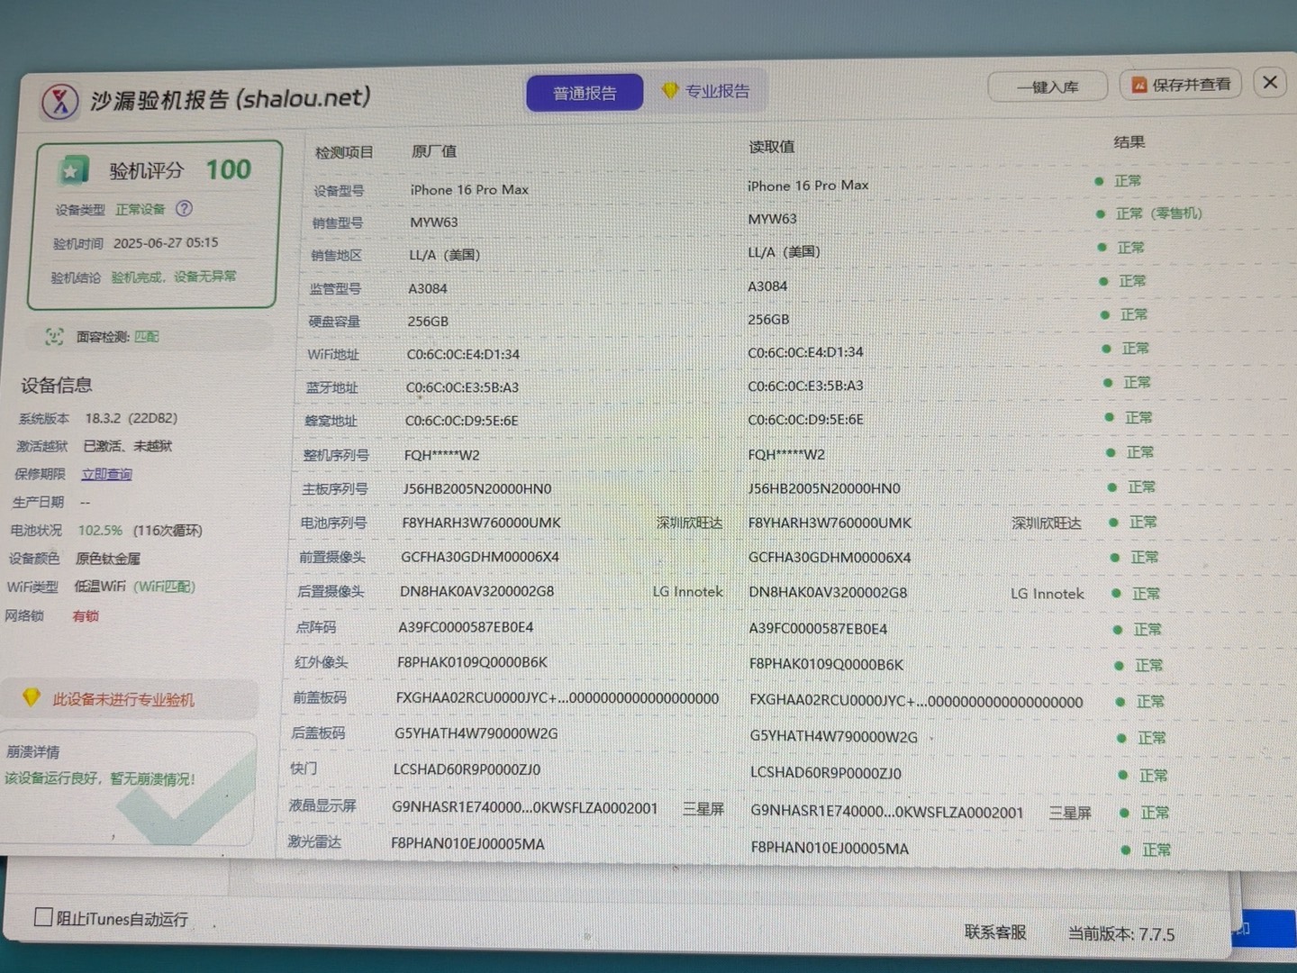
Task: Click the save icon in 保存并查看
Action: (1139, 85)
